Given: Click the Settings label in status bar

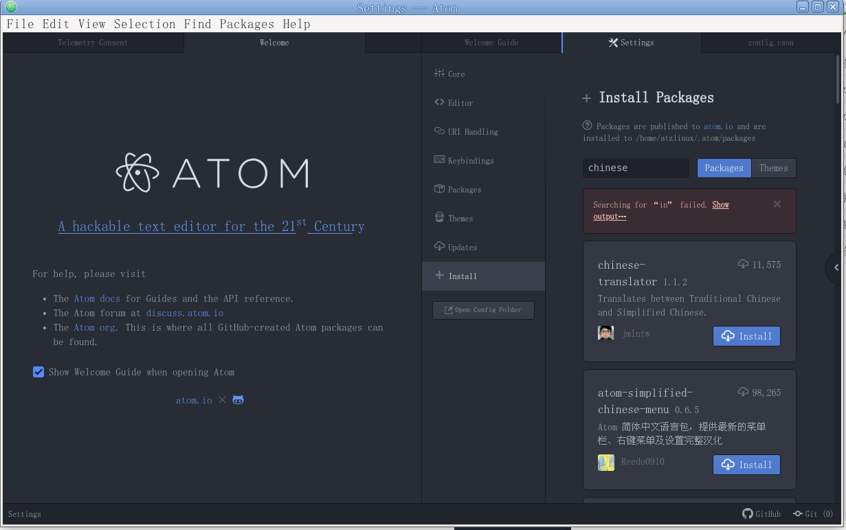Looking at the screenshot, I should pyautogui.click(x=25, y=514).
